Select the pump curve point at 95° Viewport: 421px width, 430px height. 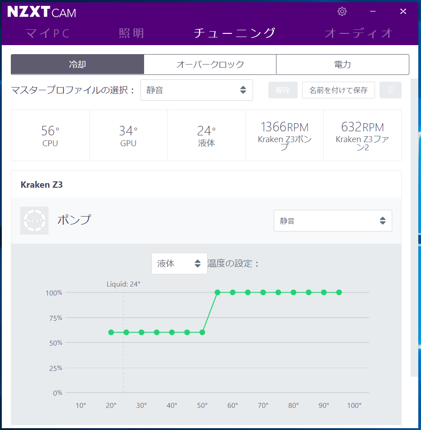pyautogui.click(x=339, y=292)
